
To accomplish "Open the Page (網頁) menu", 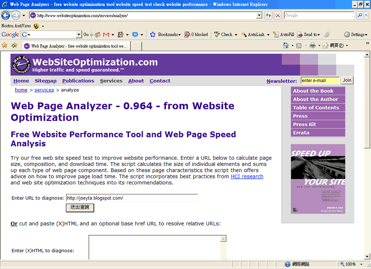I will click(x=336, y=45).
